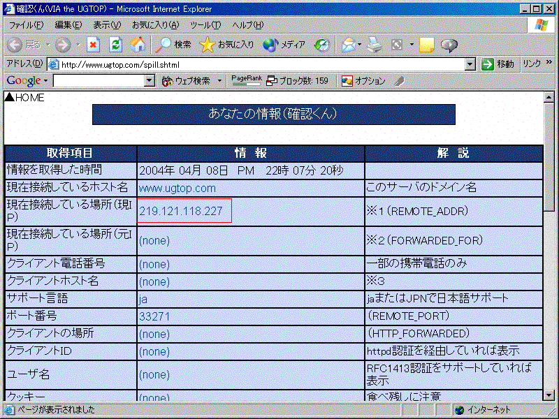The height and width of the screenshot is (419, 559).
Task: Click the Back navigation arrow
Action: pyautogui.click(x=15, y=45)
